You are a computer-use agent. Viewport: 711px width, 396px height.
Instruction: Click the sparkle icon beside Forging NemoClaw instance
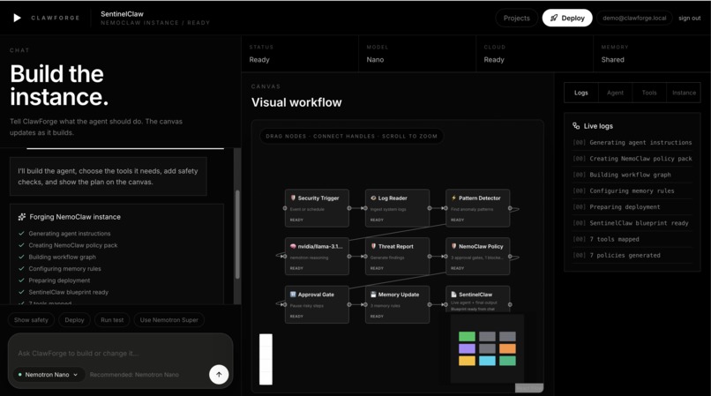[x=22, y=217]
